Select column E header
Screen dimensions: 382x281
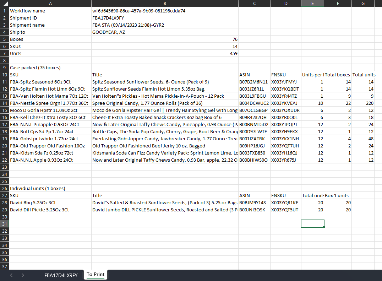point(312,4)
